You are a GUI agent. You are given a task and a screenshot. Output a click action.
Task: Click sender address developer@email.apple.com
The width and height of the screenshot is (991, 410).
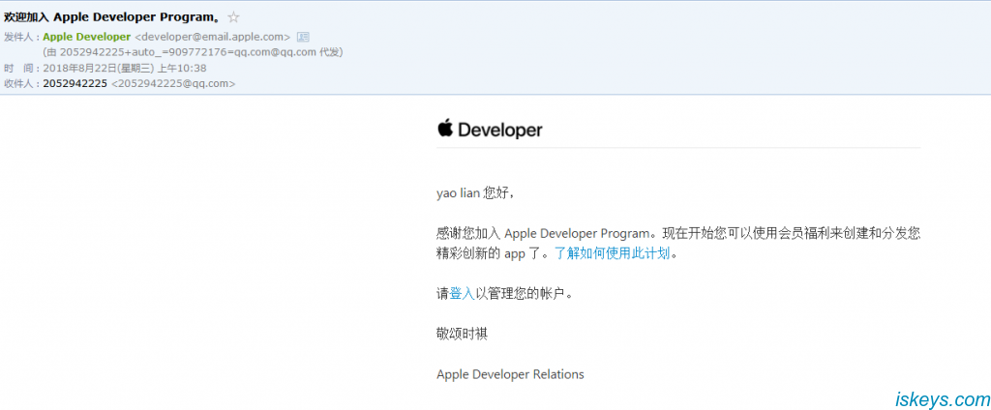(212, 37)
